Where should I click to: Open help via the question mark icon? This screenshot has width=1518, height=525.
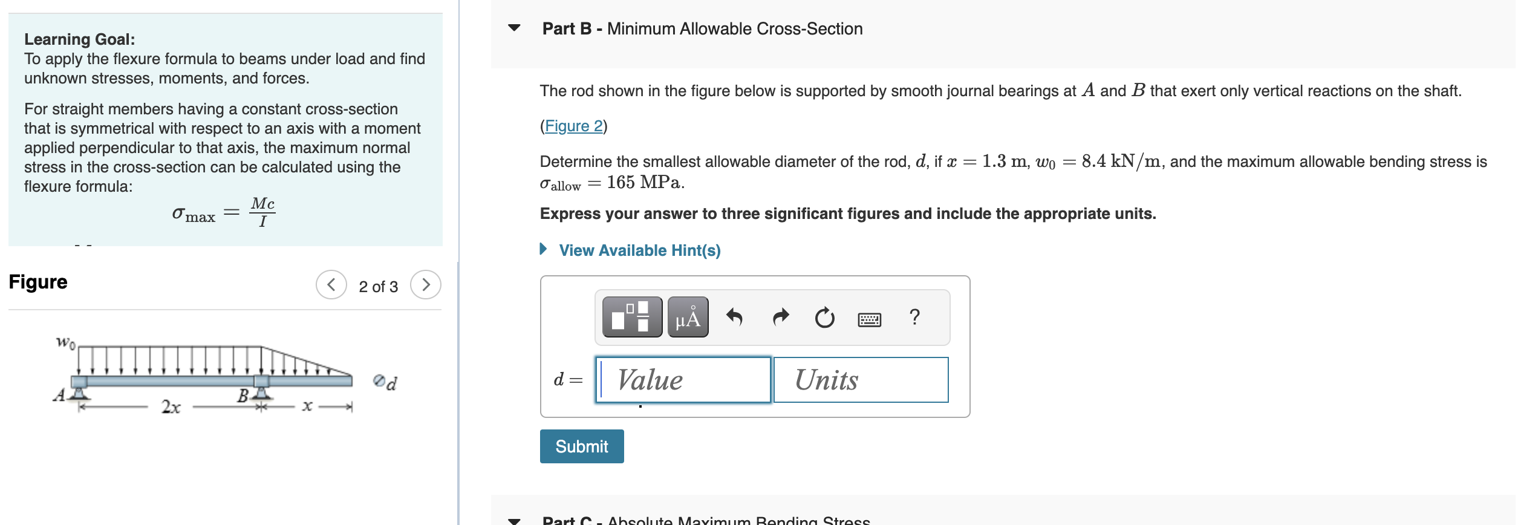click(913, 317)
